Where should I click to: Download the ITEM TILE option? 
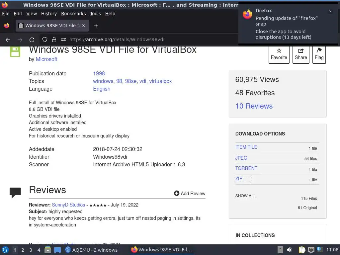click(x=246, y=147)
